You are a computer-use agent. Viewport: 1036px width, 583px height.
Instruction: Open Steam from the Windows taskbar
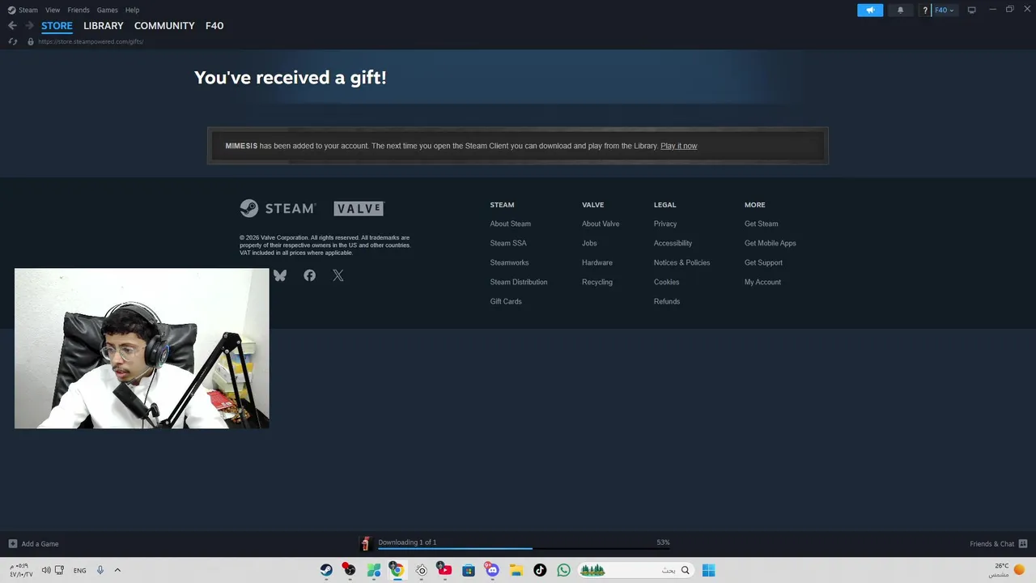point(326,570)
